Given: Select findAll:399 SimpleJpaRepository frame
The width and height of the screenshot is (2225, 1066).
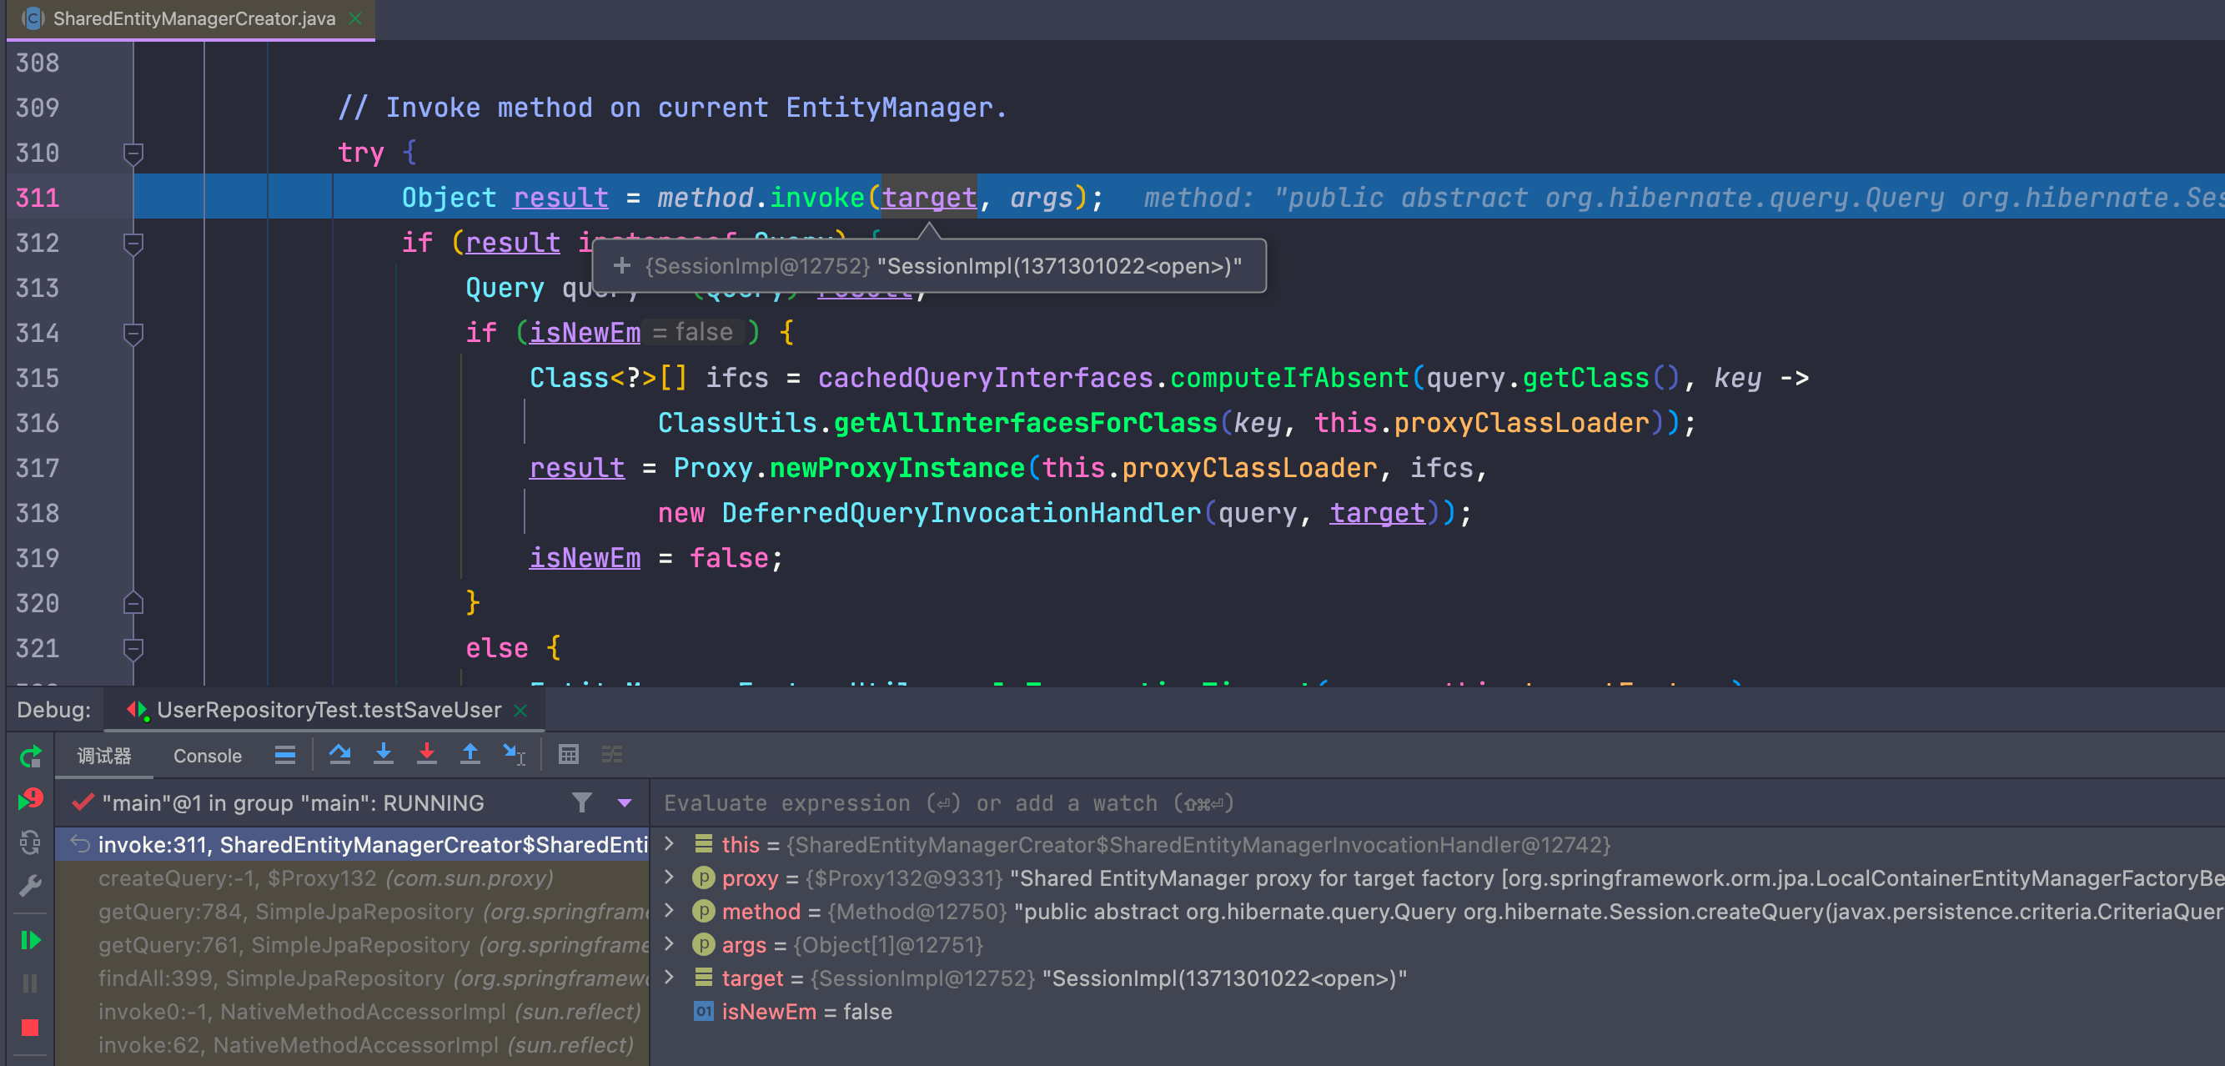Looking at the screenshot, I should 353,978.
